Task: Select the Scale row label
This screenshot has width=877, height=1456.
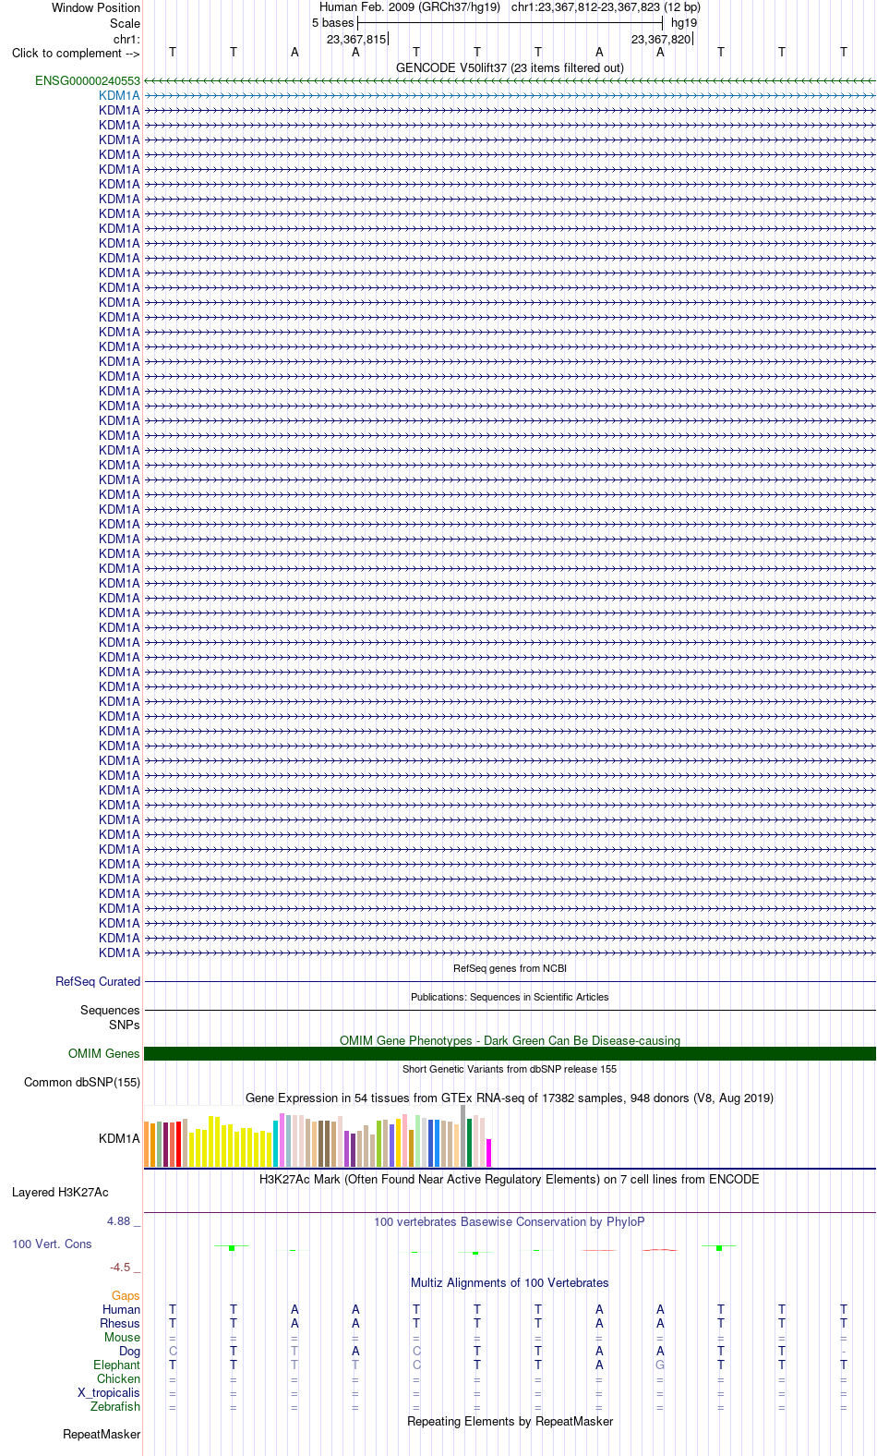Action: tap(125, 23)
